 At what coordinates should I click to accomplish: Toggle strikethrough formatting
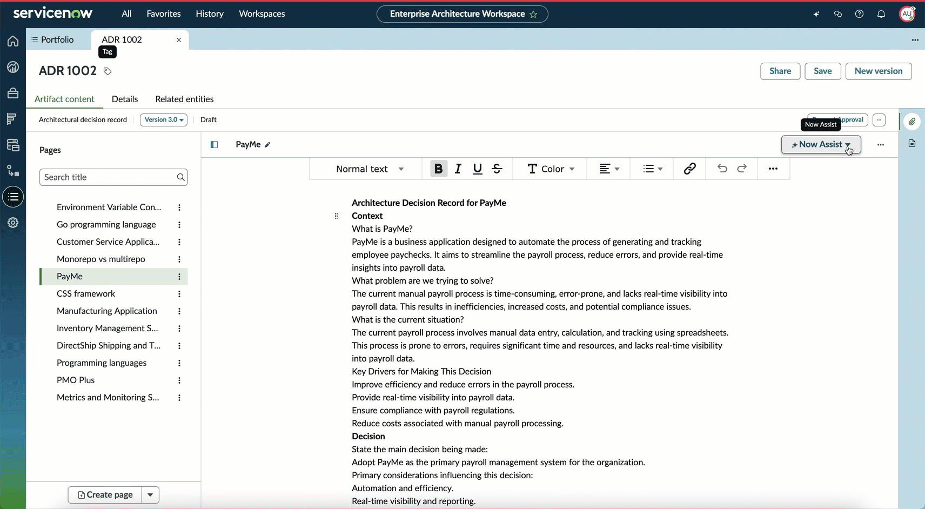point(498,169)
